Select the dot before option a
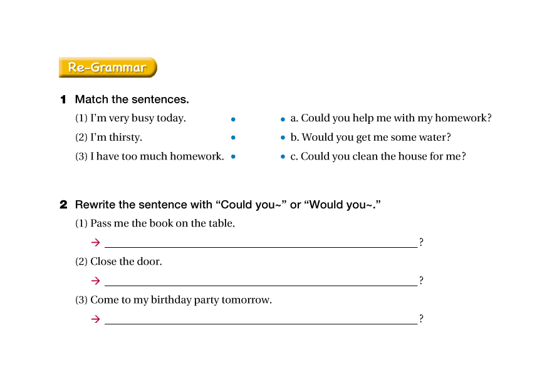Viewport: 547px width, 383px height. (x=283, y=119)
